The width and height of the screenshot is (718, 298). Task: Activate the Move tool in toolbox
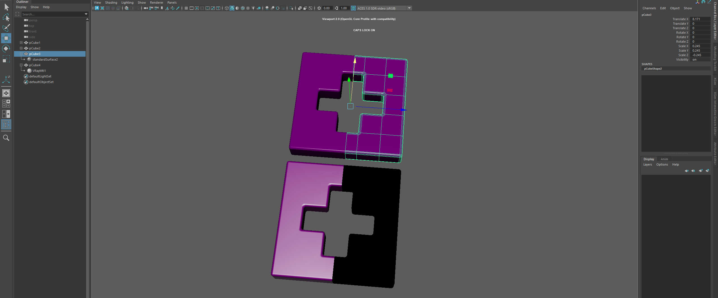coord(6,38)
